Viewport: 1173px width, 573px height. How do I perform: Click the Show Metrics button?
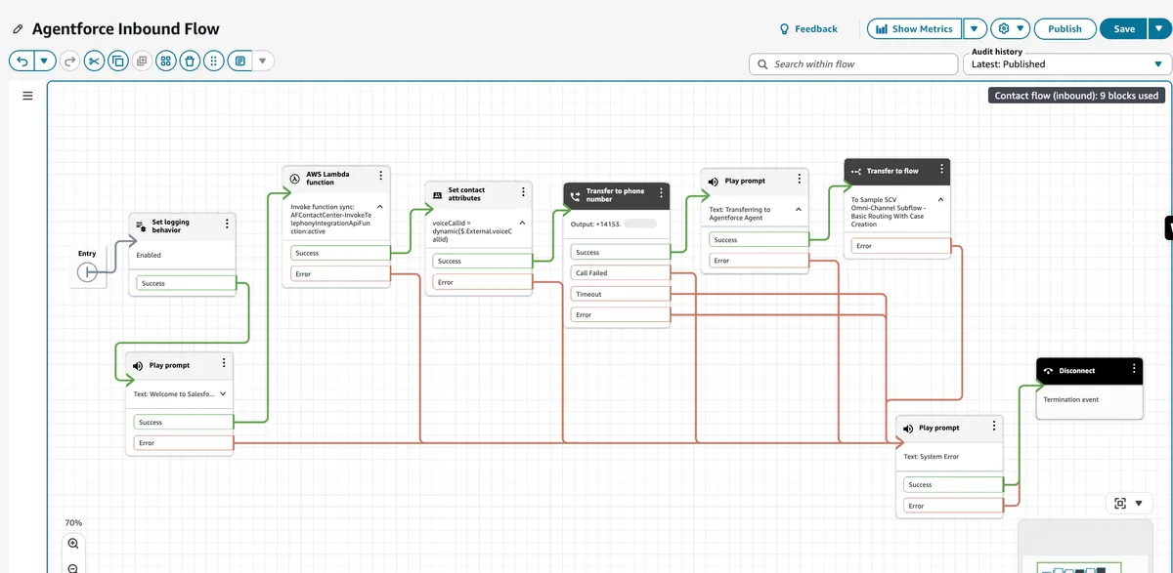pos(914,29)
